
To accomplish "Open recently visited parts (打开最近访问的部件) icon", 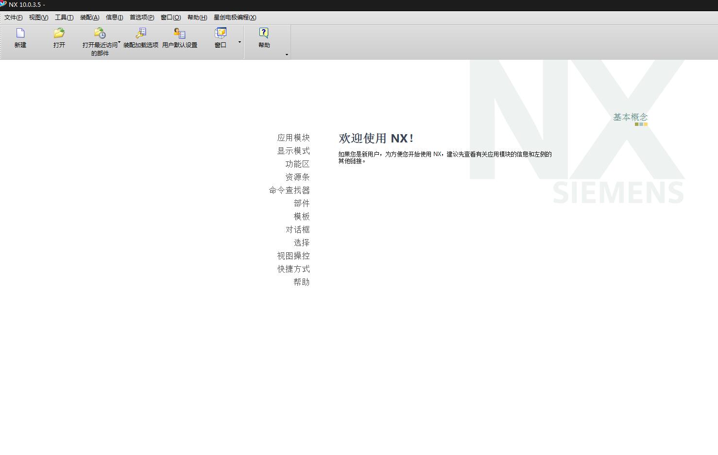I will click(x=100, y=33).
